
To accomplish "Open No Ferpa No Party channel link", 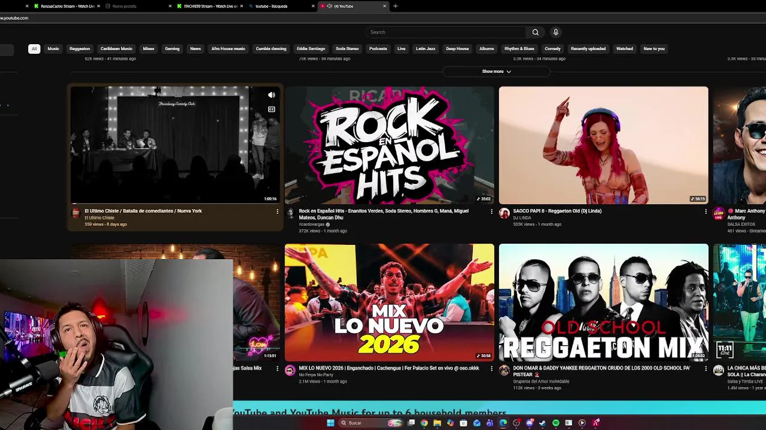I will (316, 375).
